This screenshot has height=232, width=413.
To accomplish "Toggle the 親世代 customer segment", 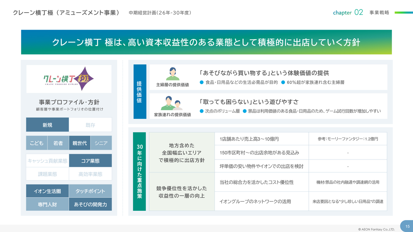I will tap(79, 143).
